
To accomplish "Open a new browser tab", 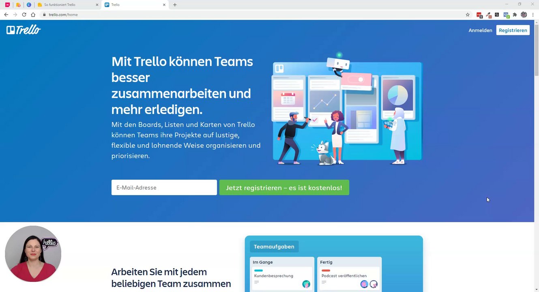I will point(175,5).
